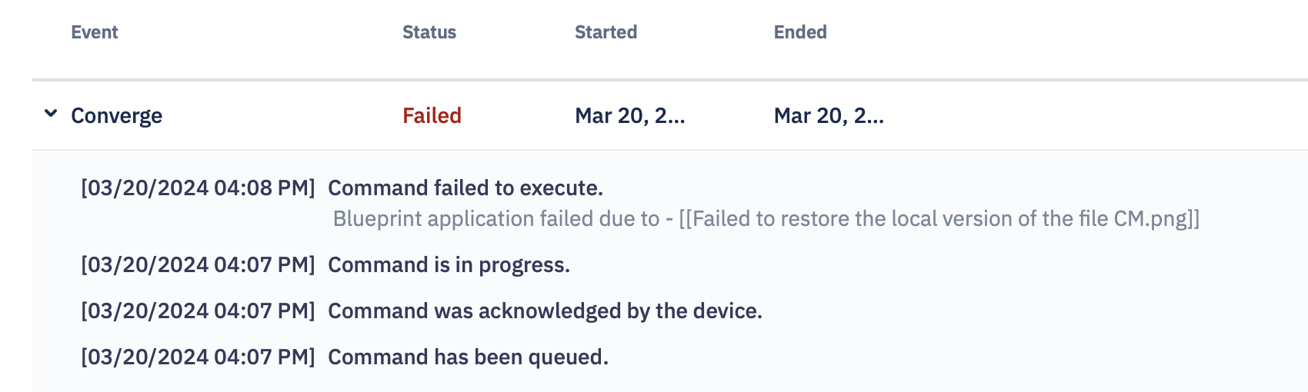
Task: Click timestamp beside 'Command is in progress.'
Action: click(198, 265)
